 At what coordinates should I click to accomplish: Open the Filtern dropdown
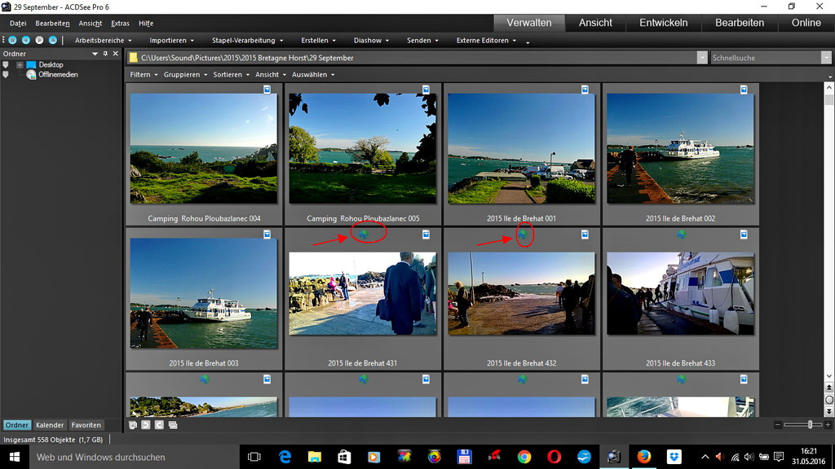click(144, 75)
